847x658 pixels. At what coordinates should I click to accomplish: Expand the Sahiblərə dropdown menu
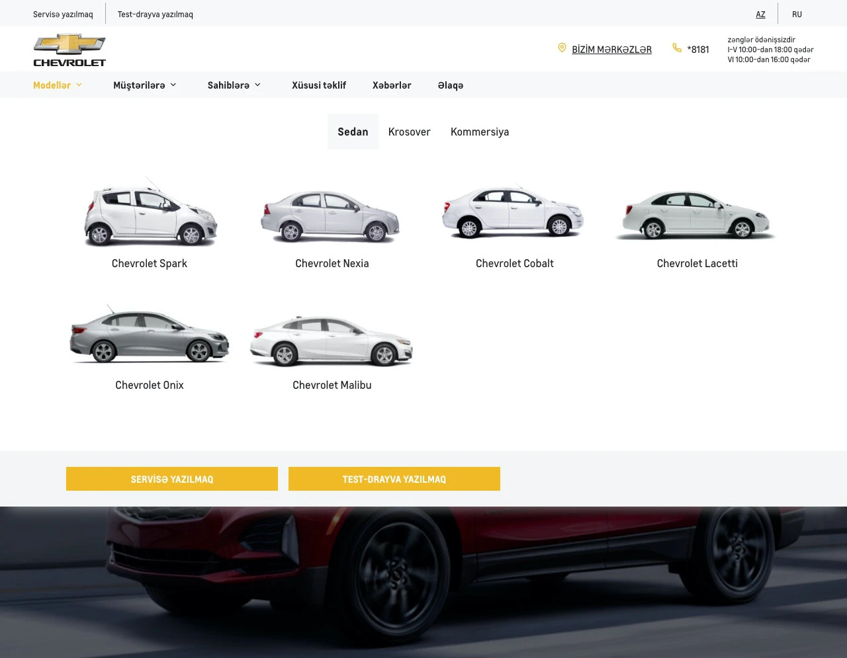(234, 85)
